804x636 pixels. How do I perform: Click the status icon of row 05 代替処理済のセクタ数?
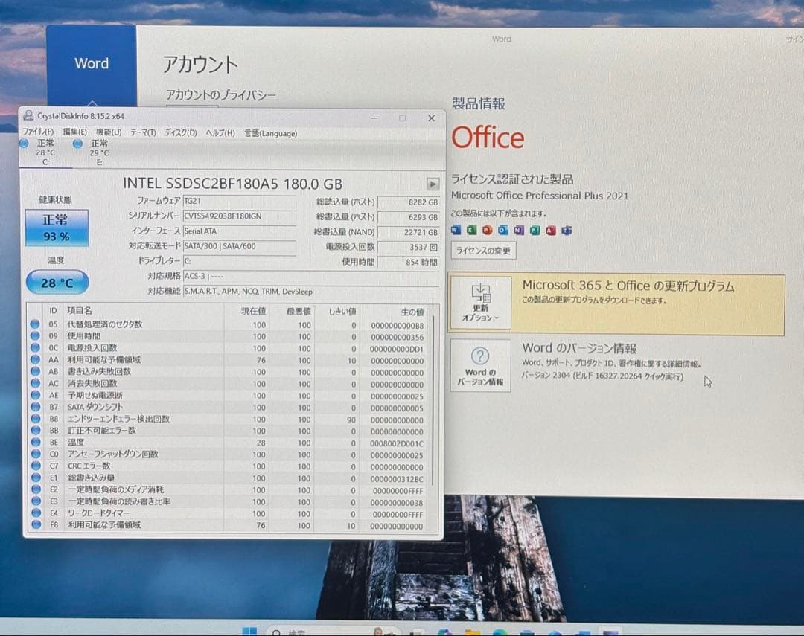(35, 324)
